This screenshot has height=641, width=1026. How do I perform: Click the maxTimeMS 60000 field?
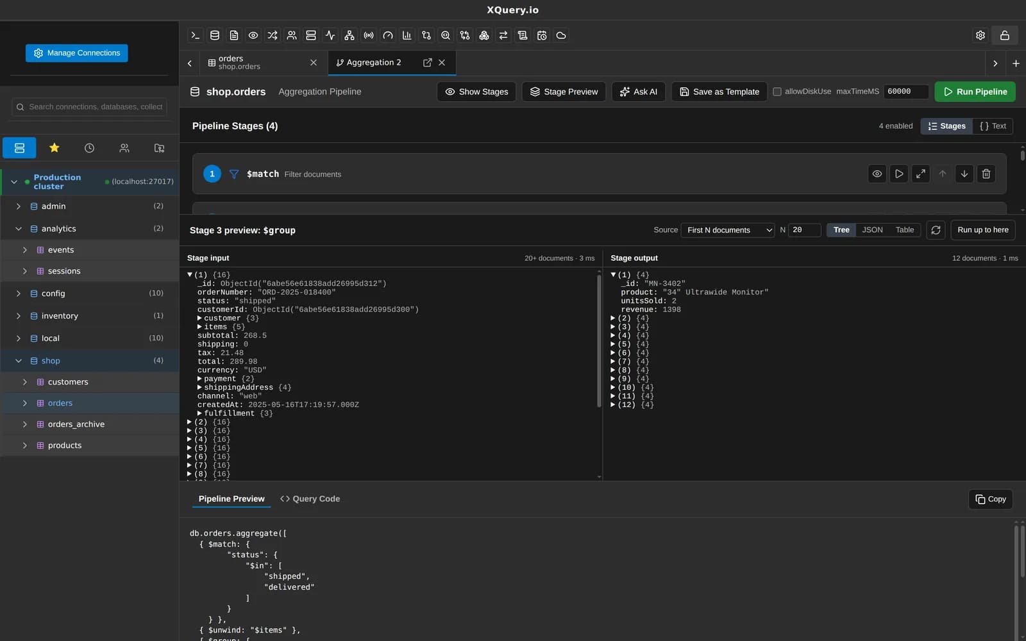pos(906,92)
